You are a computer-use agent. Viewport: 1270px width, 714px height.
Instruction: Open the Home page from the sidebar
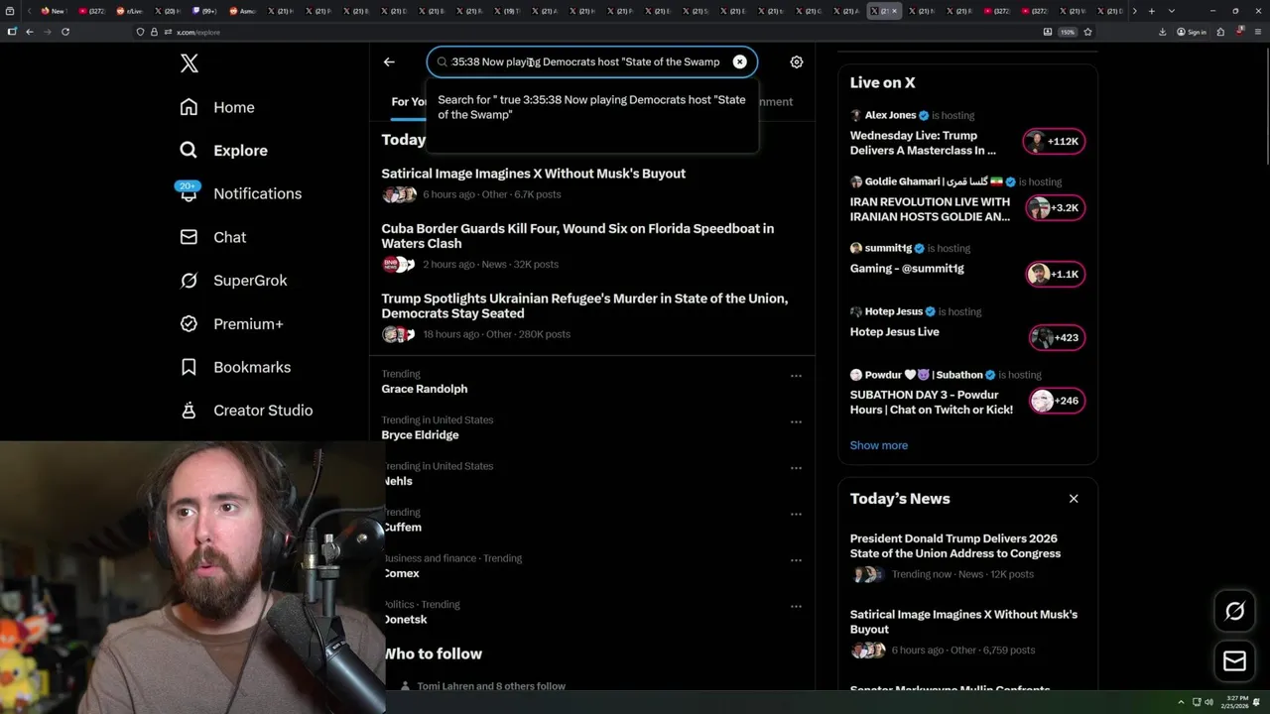tap(217, 107)
